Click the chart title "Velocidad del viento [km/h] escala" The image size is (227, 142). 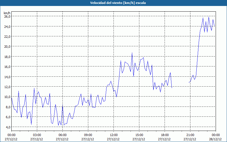(118, 3)
